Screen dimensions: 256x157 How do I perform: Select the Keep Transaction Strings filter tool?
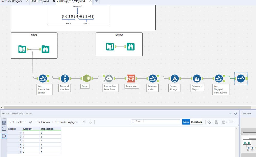43,78
